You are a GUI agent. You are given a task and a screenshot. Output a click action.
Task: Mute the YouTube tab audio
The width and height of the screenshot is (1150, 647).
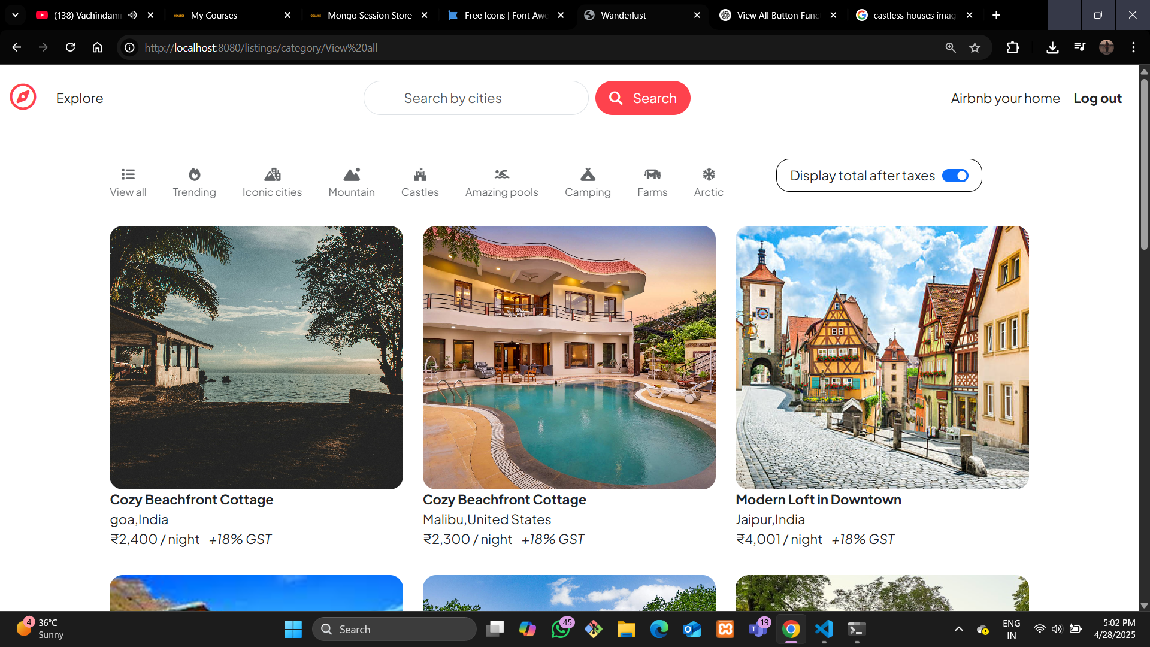pos(132,15)
